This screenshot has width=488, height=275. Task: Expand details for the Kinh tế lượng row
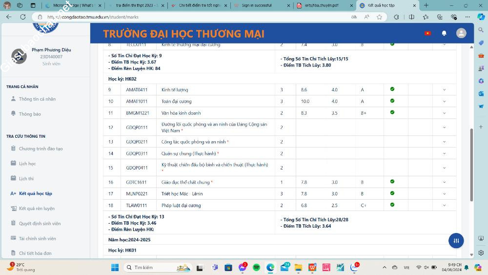[x=444, y=90]
